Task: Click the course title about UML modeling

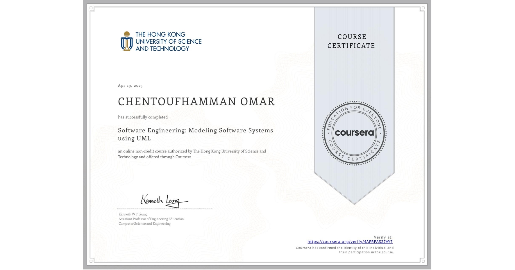Action: [x=195, y=134]
